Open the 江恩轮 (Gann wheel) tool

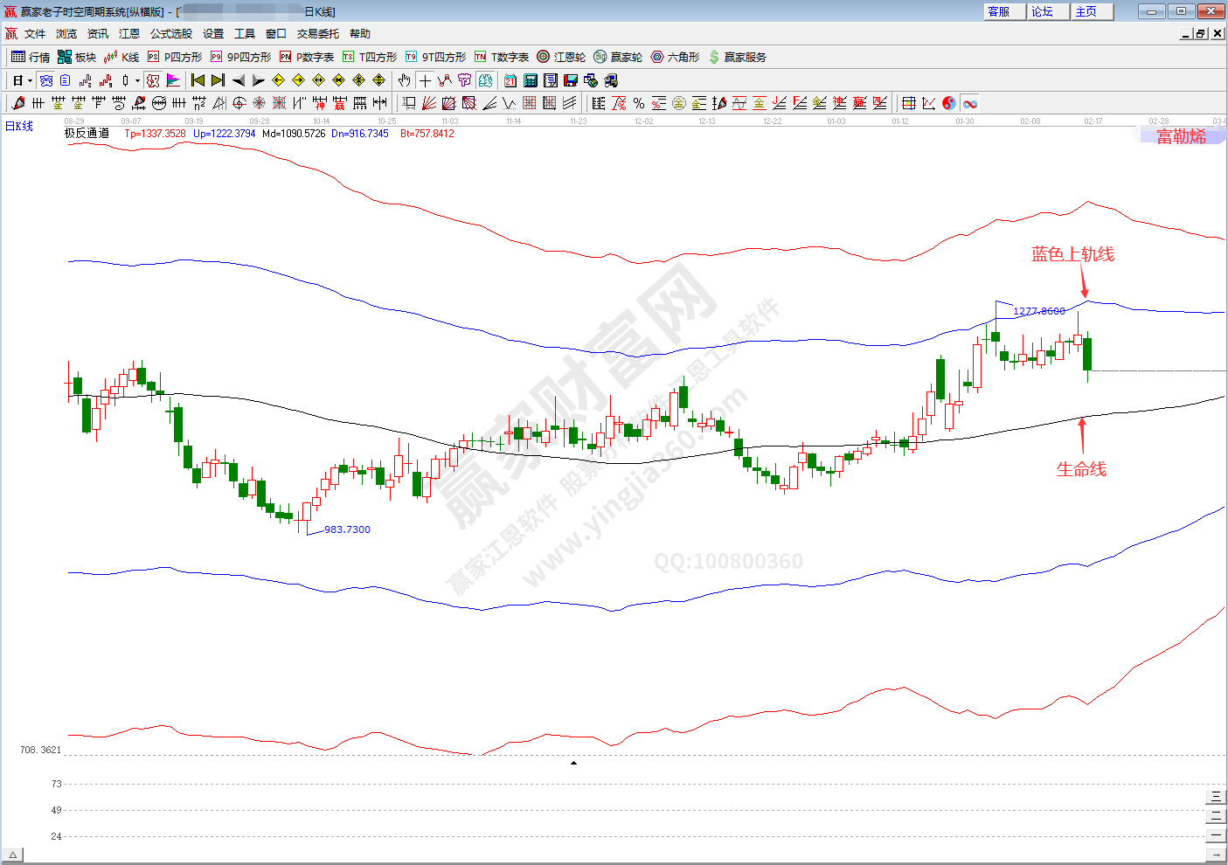click(561, 57)
